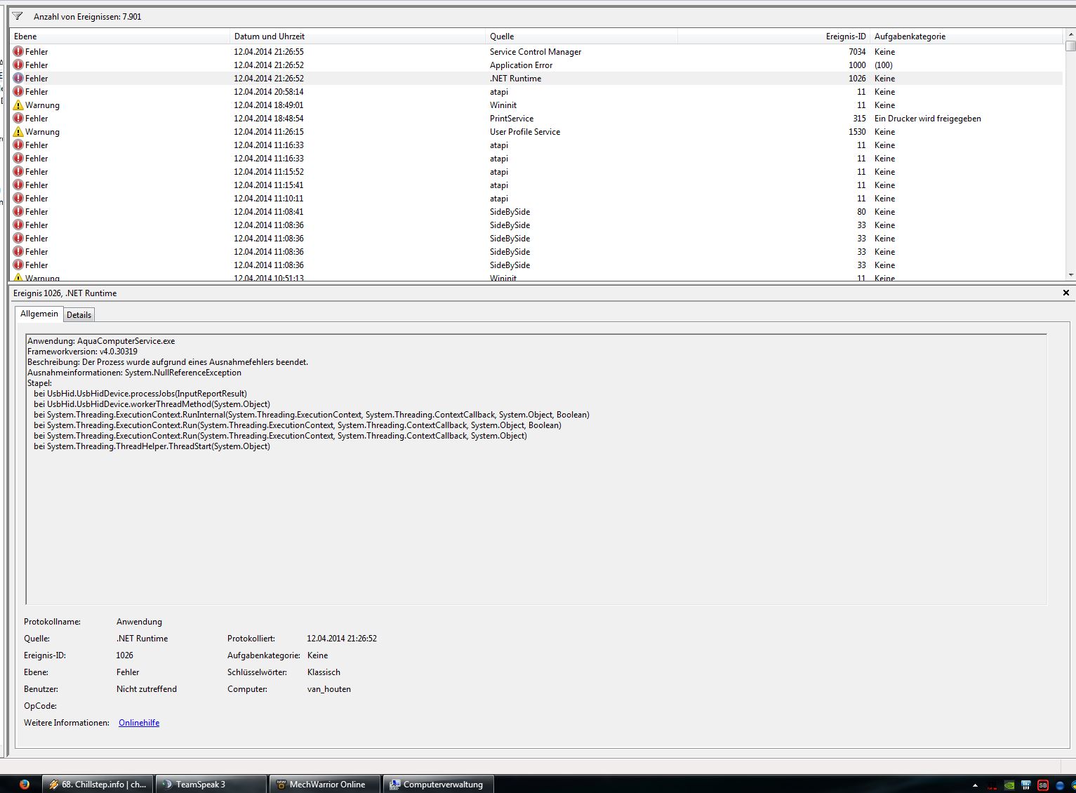
Task: Click the event list scrollbar up arrow
Action: (x=1070, y=34)
